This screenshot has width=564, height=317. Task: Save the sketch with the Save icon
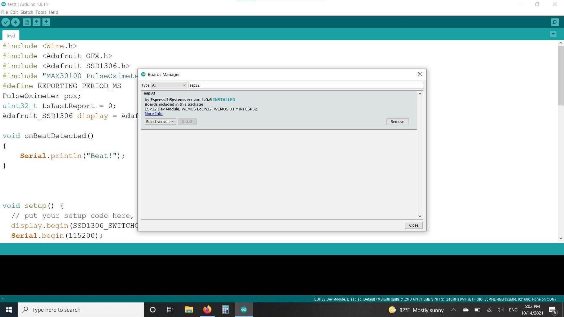(x=46, y=22)
